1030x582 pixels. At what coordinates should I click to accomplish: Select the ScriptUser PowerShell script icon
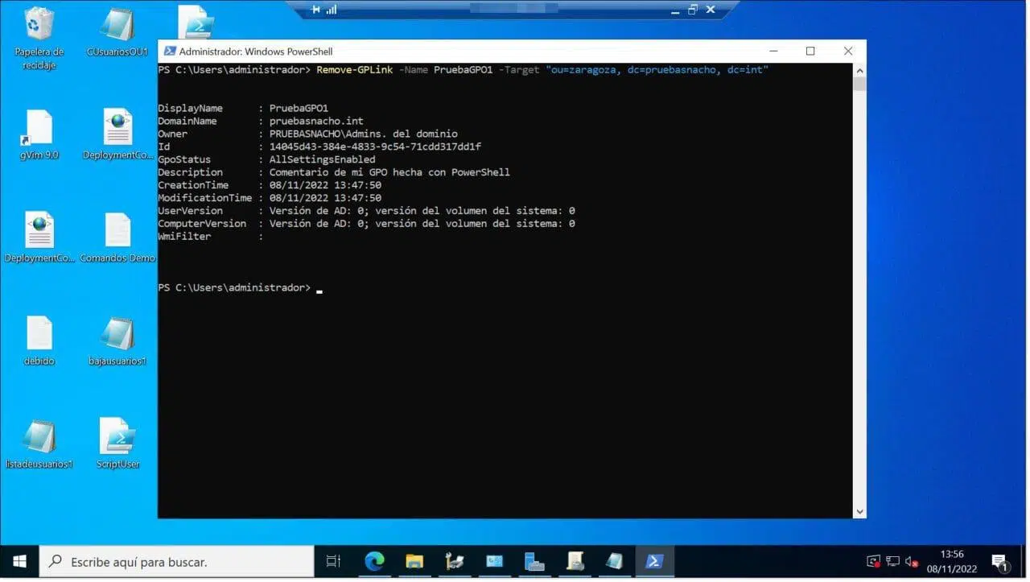point(117,437)
